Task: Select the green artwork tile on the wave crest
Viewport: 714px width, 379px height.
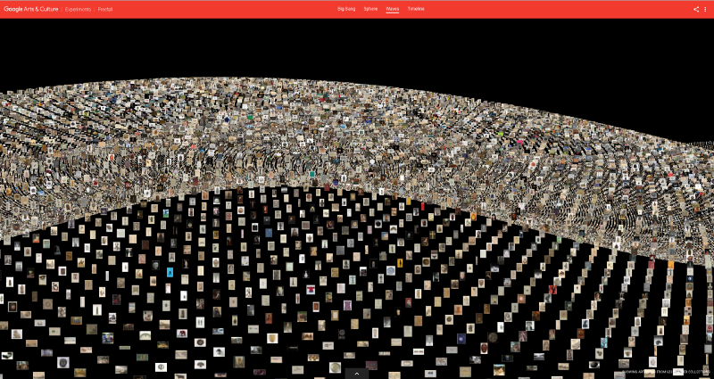Action: (500, 136)
